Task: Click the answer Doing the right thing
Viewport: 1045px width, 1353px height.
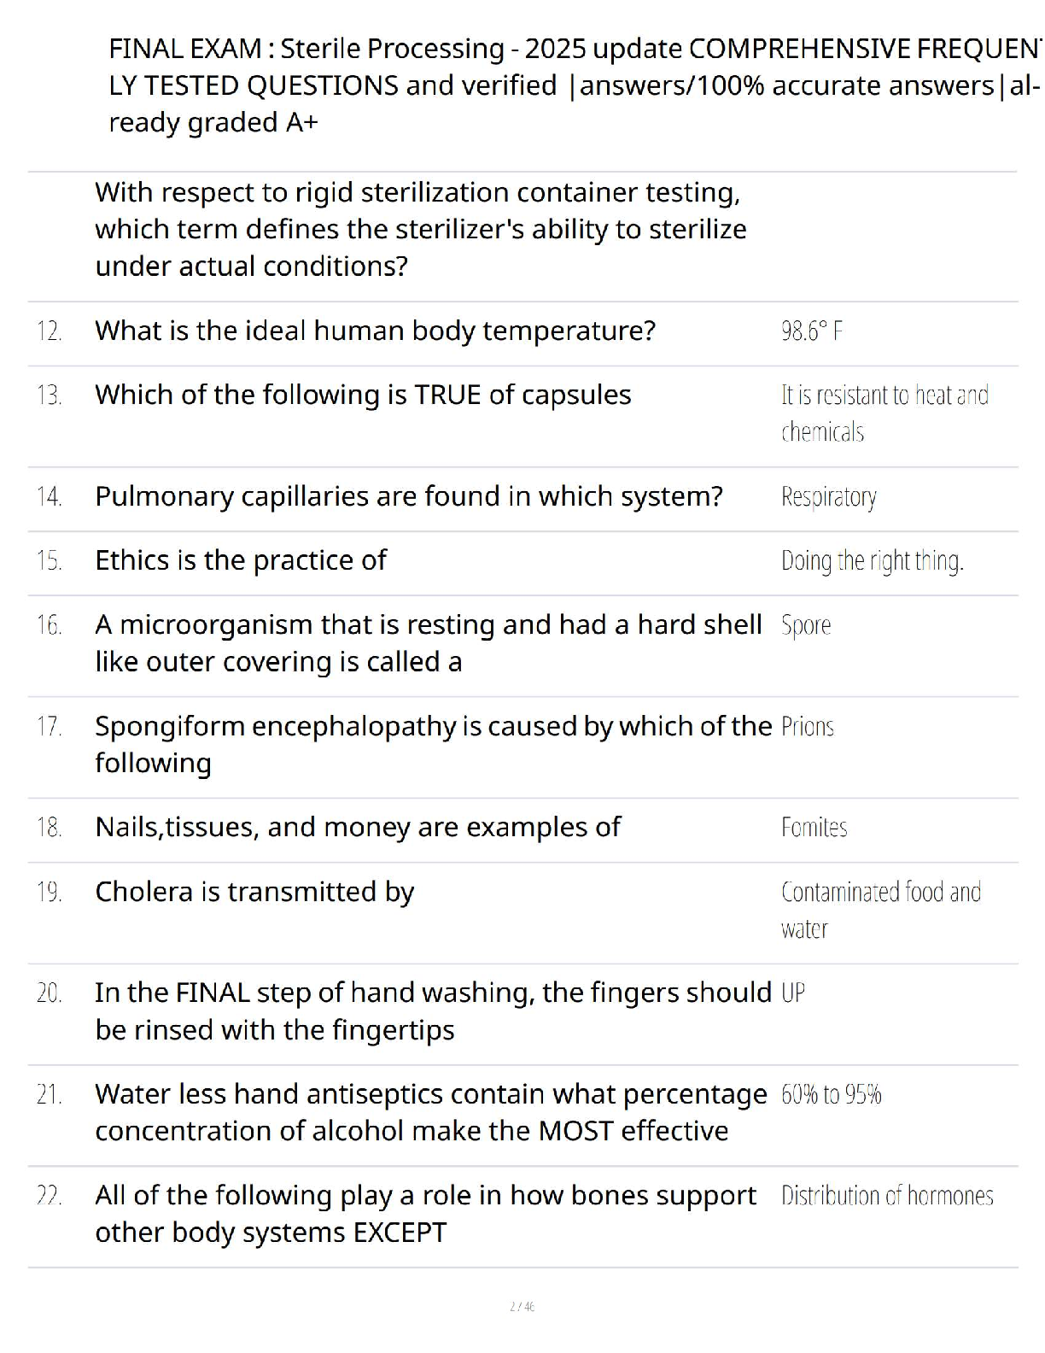Action: click(x=872, y=561)
